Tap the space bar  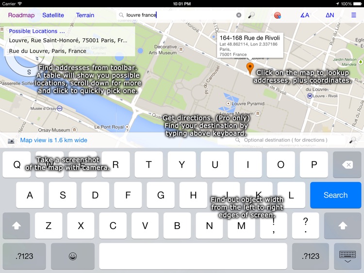193,256
